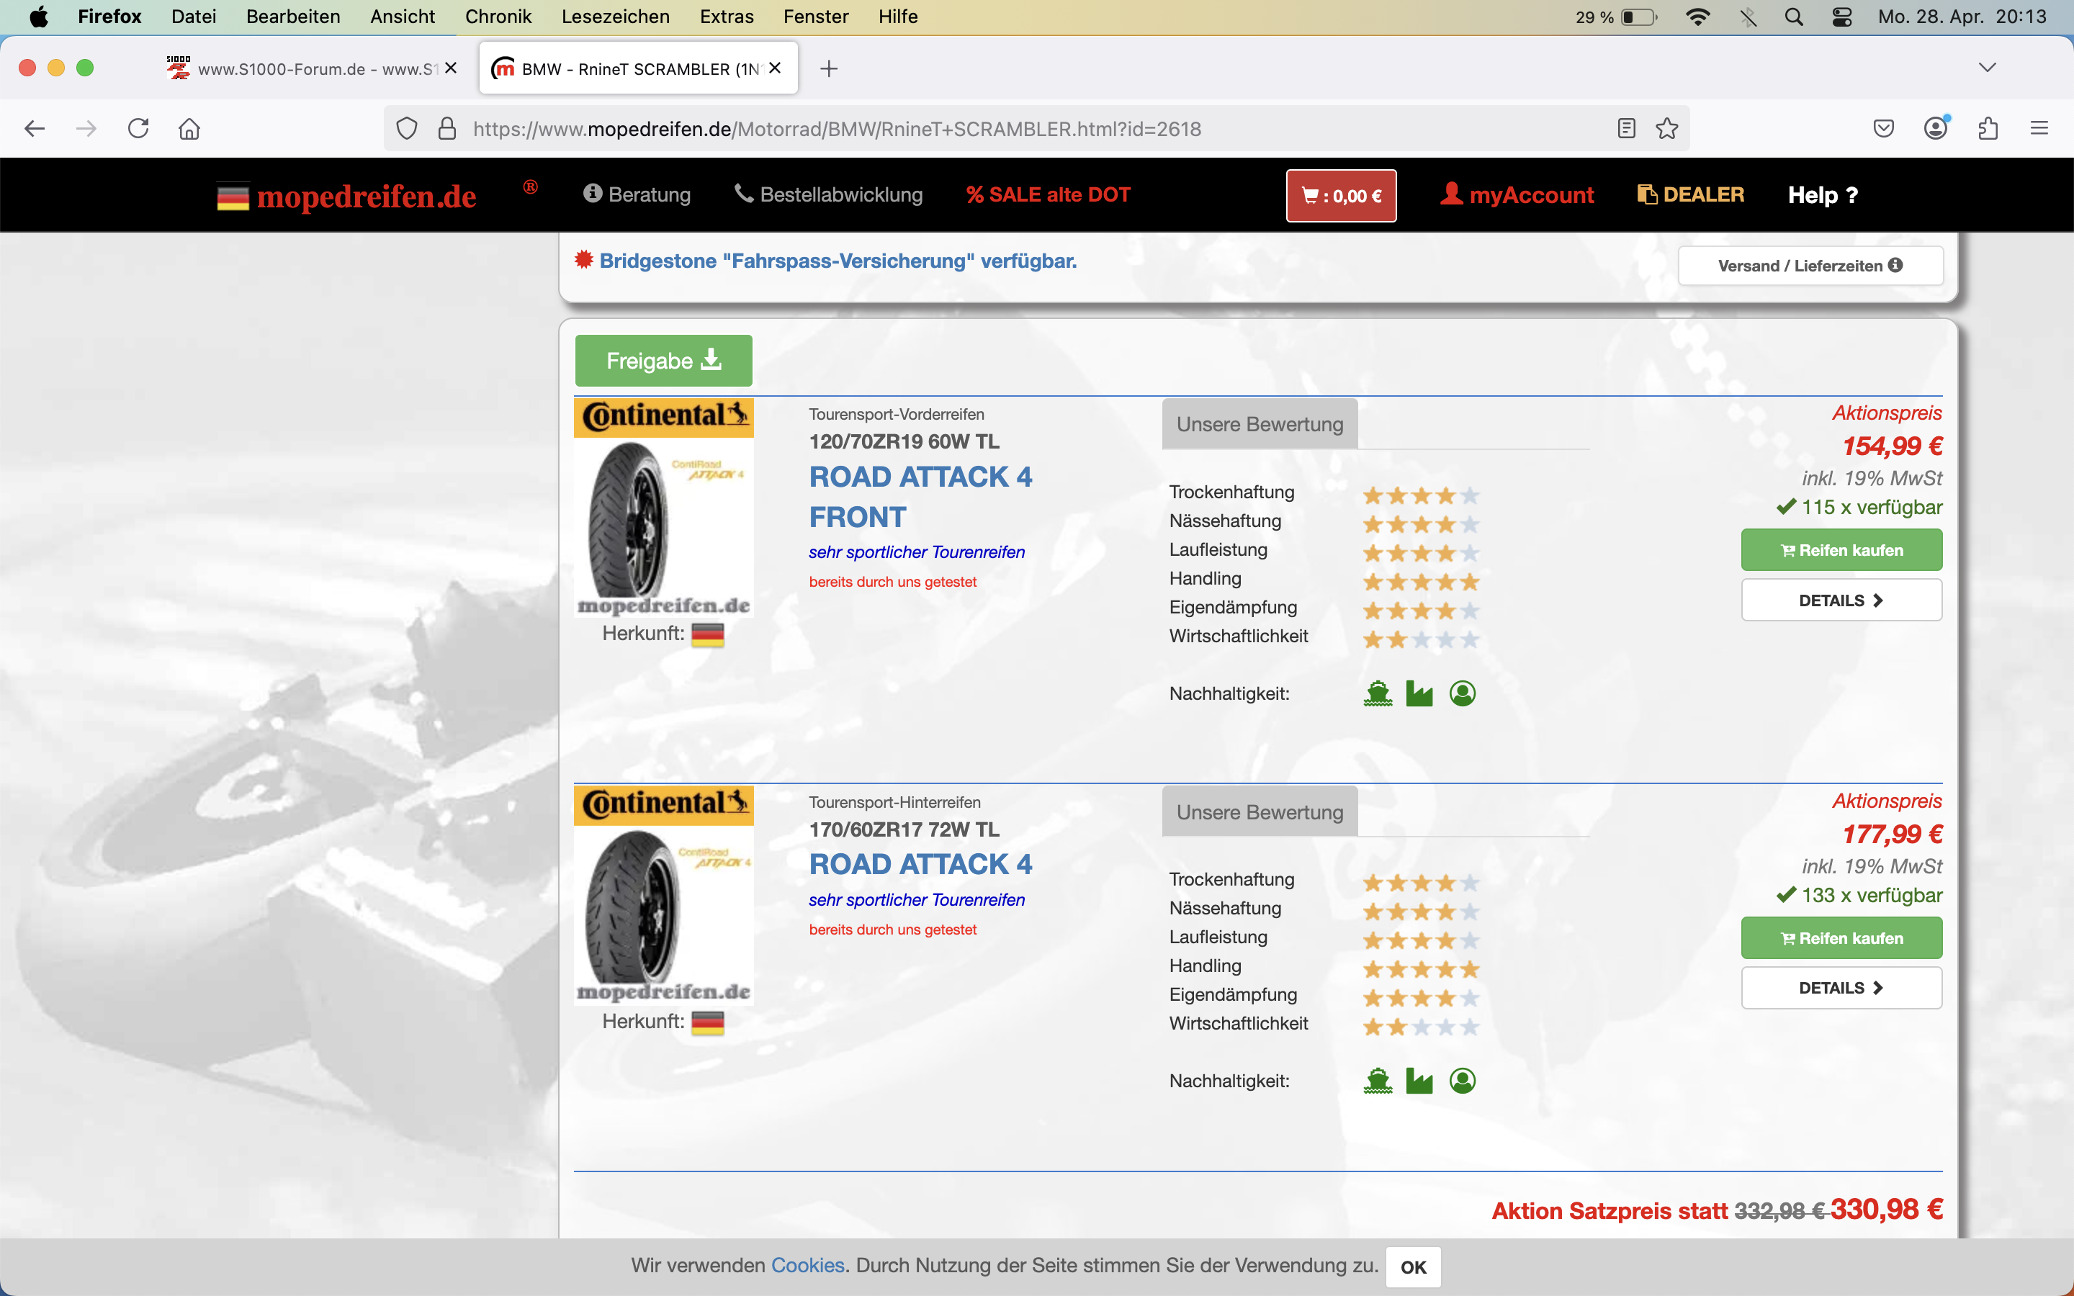The image size is (2074, 1296).
Task: Reload the current page
Action: click(x=138, y=129)
